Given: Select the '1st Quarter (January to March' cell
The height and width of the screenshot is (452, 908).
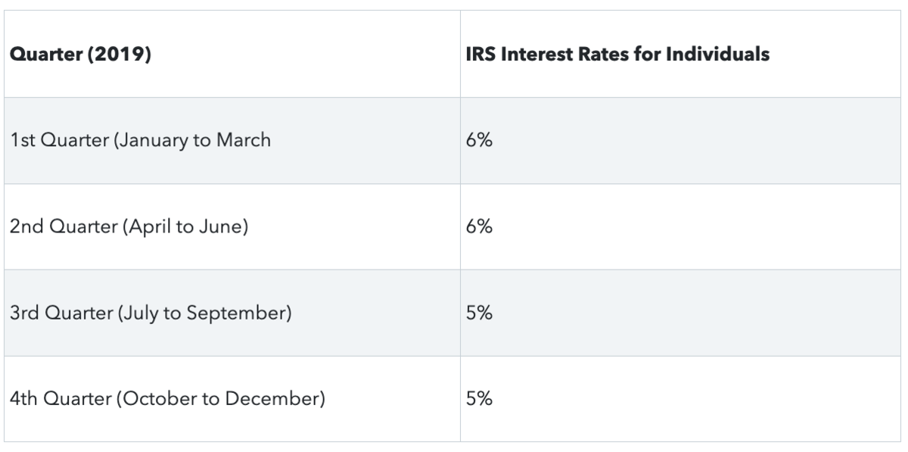Looking at the screenshot, I should click(x=140, y=141).
